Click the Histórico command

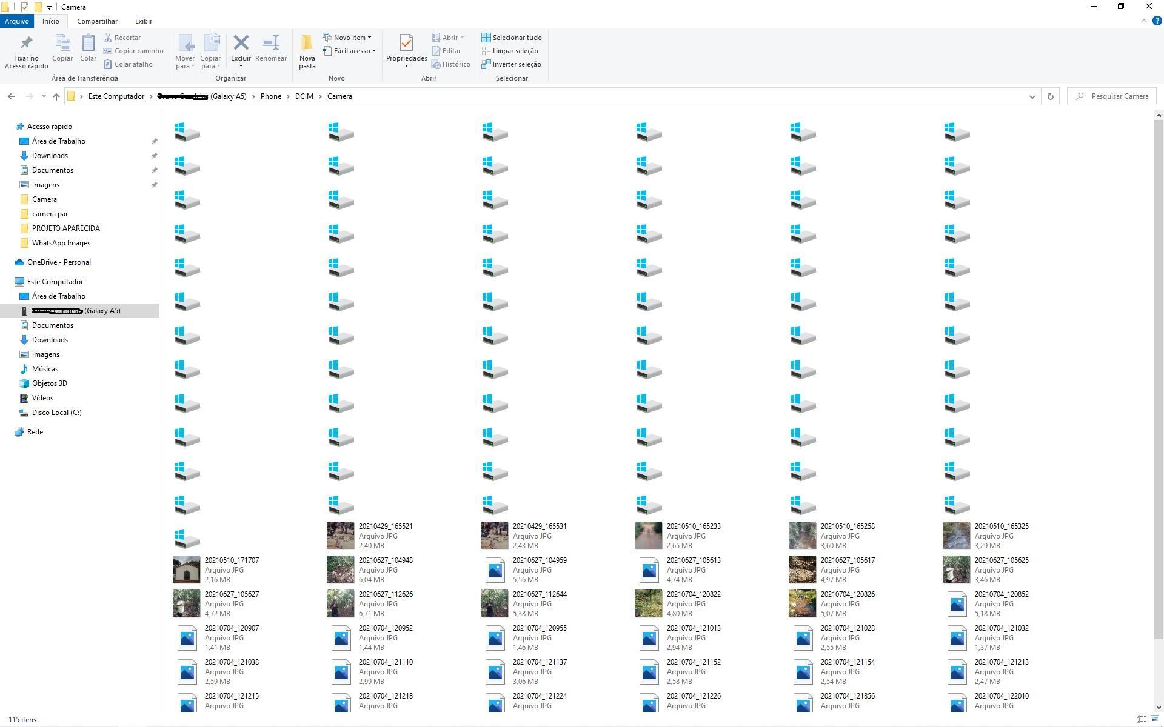(x=451, y=64)
